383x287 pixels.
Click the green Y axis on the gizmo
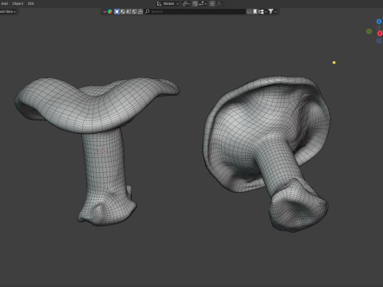point(369,31)
